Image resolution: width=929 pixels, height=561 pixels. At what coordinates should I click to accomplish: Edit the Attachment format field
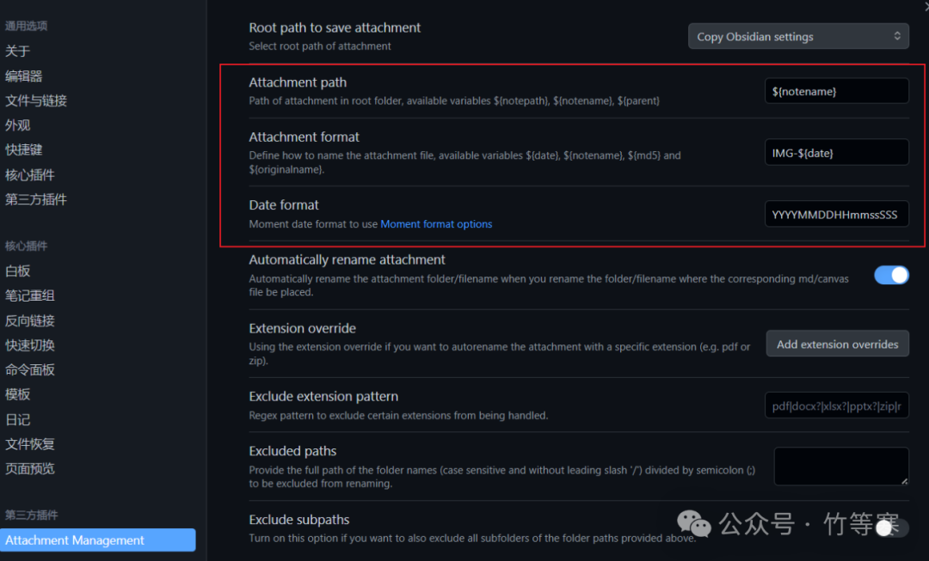(x=836, y=153)
